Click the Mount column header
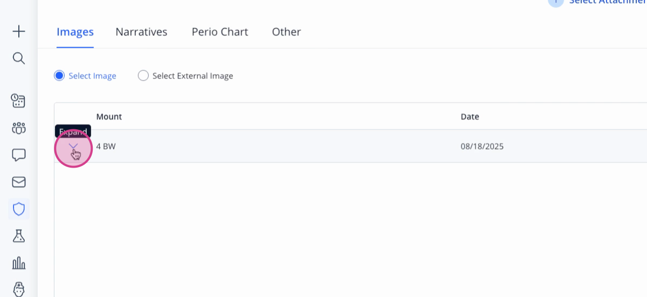 tap(109, 116)
